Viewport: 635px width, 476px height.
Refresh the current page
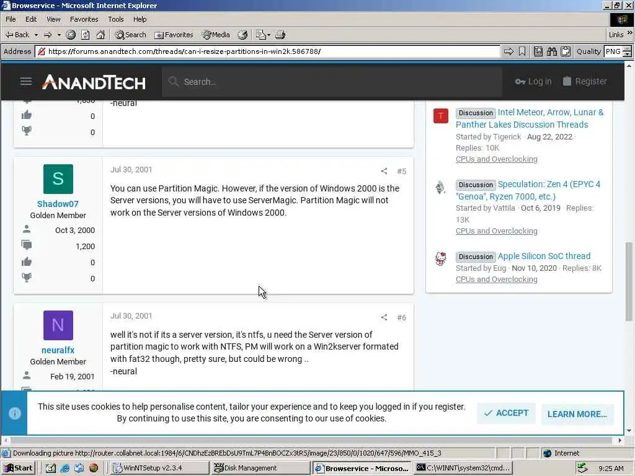[x=86, y=35]
